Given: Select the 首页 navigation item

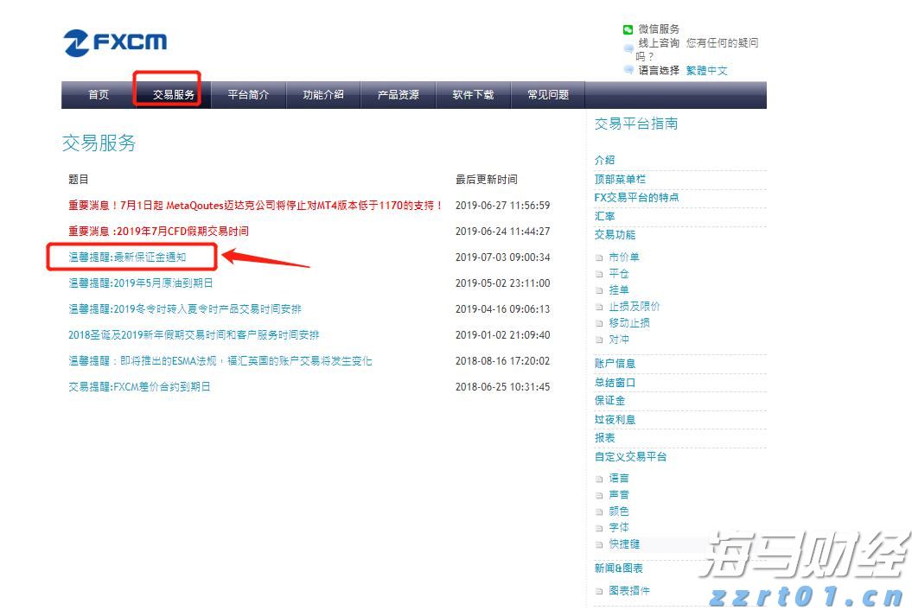Looking at the screenshot, I should point(98,95).
